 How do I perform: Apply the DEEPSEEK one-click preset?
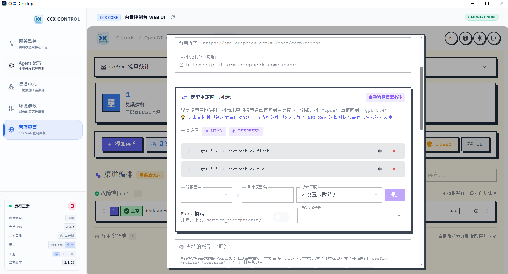246,131
